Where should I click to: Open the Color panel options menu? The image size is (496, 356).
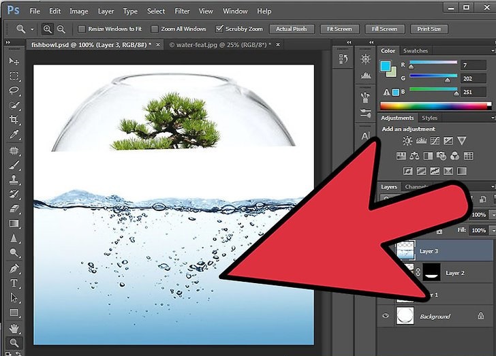(493, 50)
